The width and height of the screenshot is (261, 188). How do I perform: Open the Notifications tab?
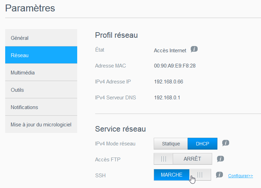click(x=41, y=107)
